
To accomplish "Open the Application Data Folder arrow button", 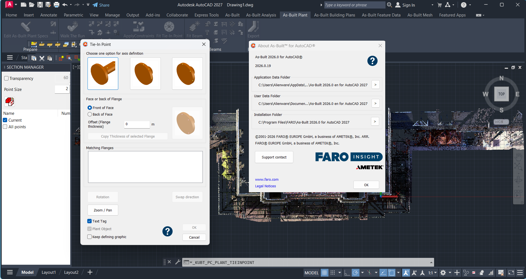I will pos(375,85).
